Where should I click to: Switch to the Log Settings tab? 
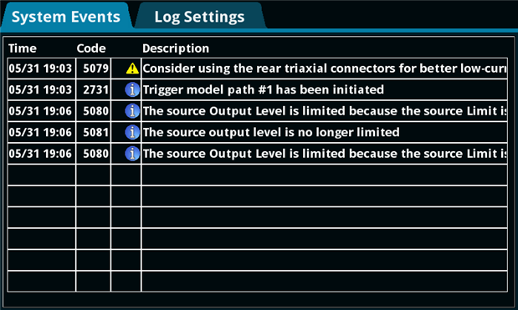[x=199, y=17]
